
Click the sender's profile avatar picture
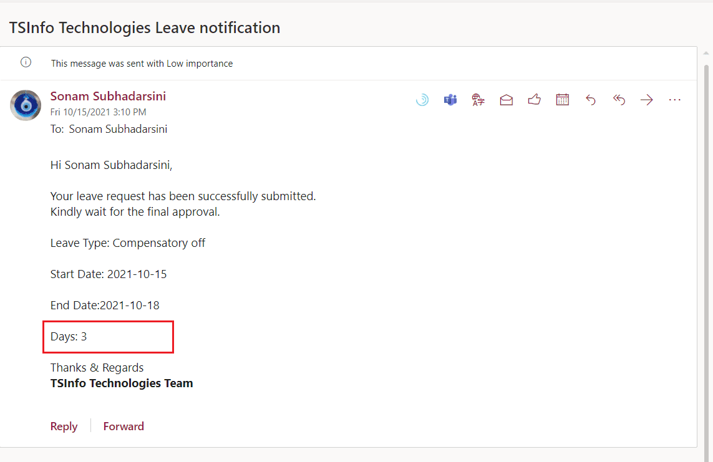pos(26,105)
